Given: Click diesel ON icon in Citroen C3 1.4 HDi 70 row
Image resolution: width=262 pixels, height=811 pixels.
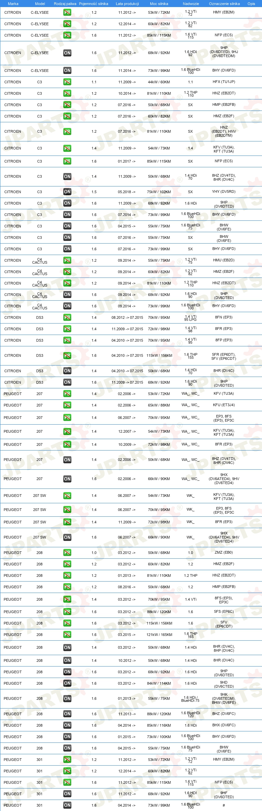Looking at the screenshot, I should (67, 176).
